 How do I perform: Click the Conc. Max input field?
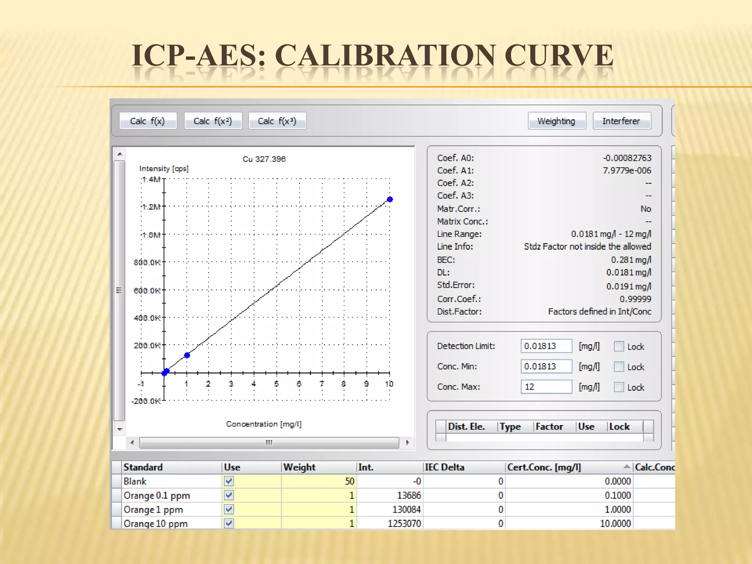tap(546, 387)
